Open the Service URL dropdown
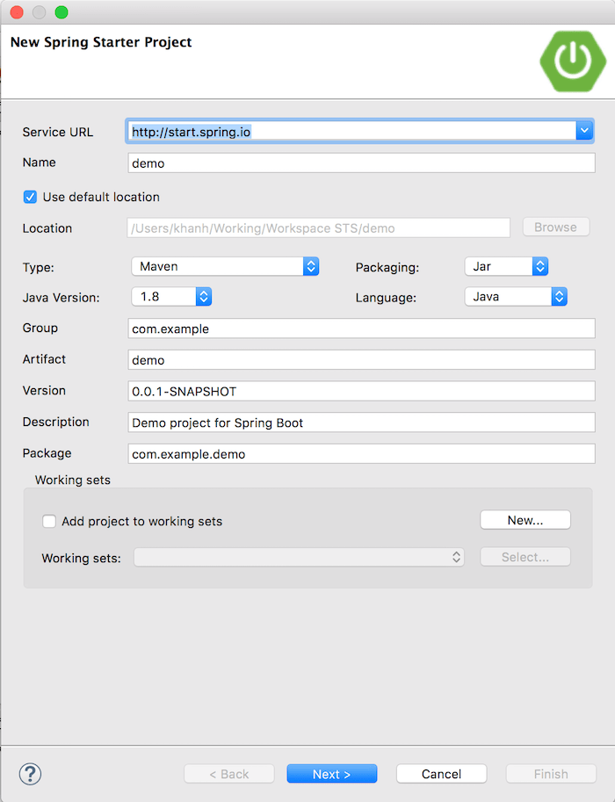This screenshot has width=615, height=802. pyautogui.click(x=584, y=130)
